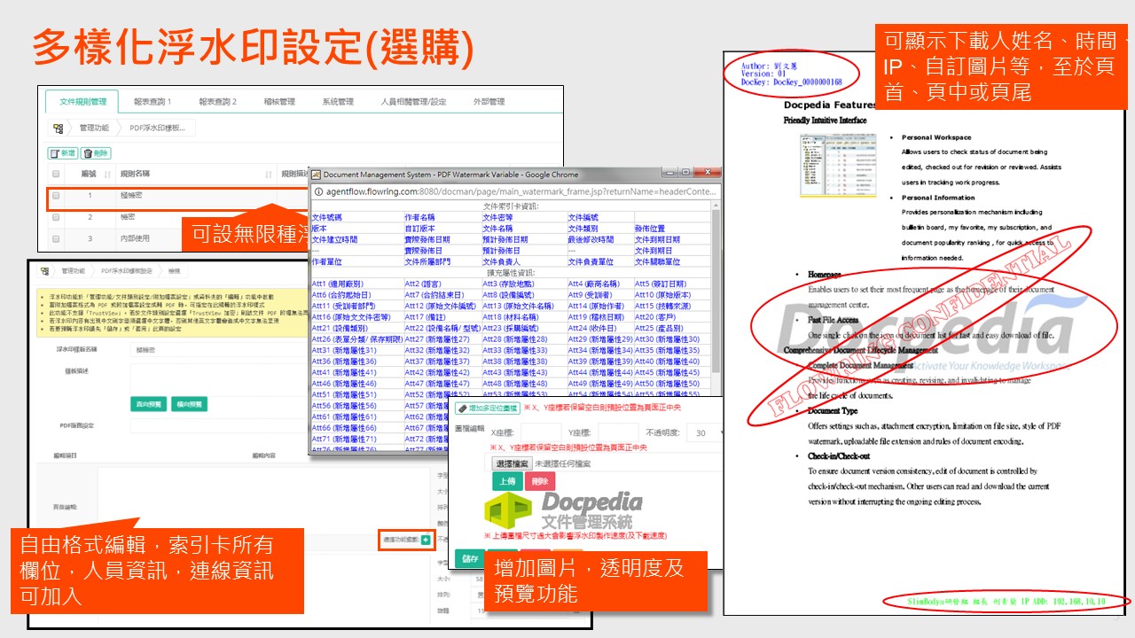This screenshot has height=638, width=1135.
Task: Sort by the 編號 column arrows
Action: (108, 174)
